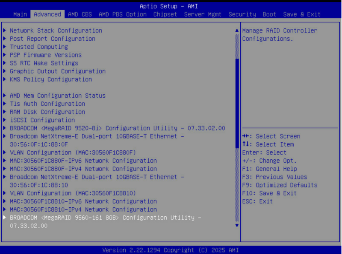Screen dimensions: 342x254
Task: Click the 'F10: Save & Exit' hint
Action: 270,193
